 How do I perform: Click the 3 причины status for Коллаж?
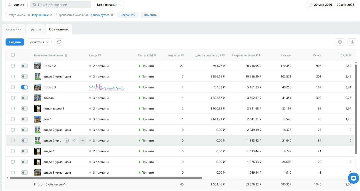(x=101, y=98)
